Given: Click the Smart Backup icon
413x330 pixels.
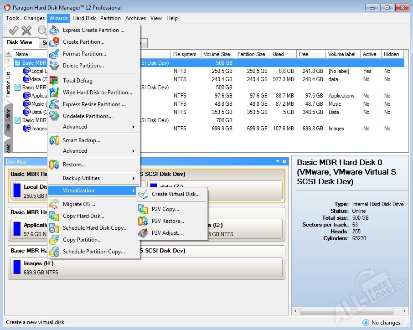Looking at the screenshot, I should [54, 140].
